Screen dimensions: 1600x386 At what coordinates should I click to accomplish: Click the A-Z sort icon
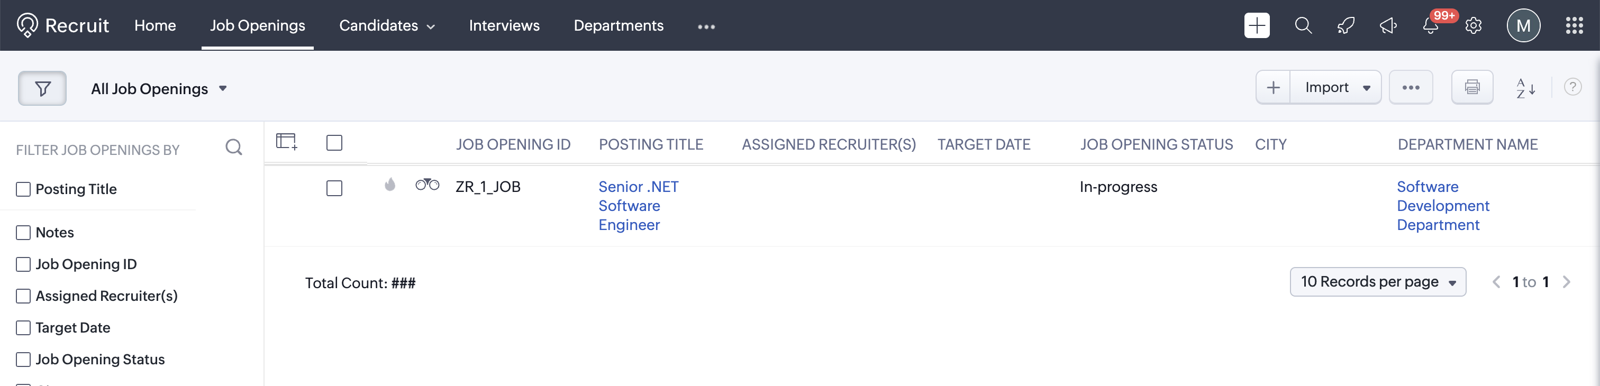pos(1525,88)
